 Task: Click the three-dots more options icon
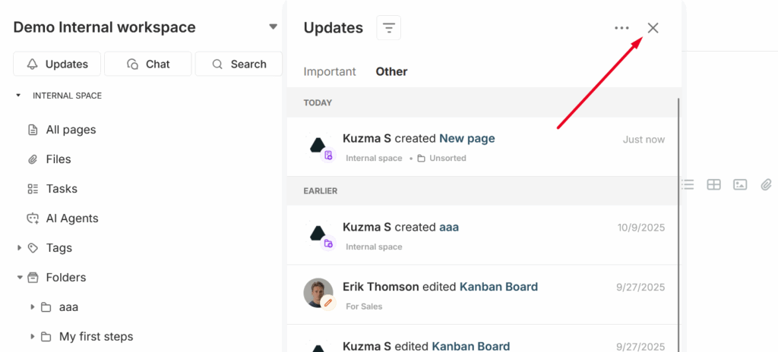621,28
